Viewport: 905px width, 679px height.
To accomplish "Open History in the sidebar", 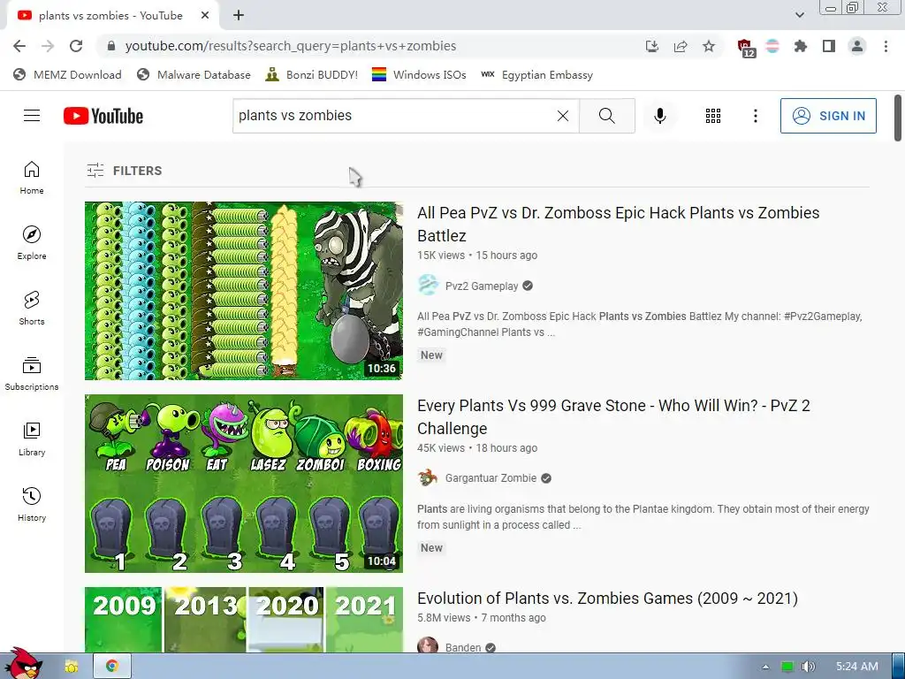I will tap(32, 504).
